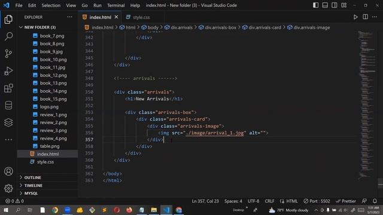Close the index.html tab
This screenshot has height=215, width=383.
(x=116, y=17)
